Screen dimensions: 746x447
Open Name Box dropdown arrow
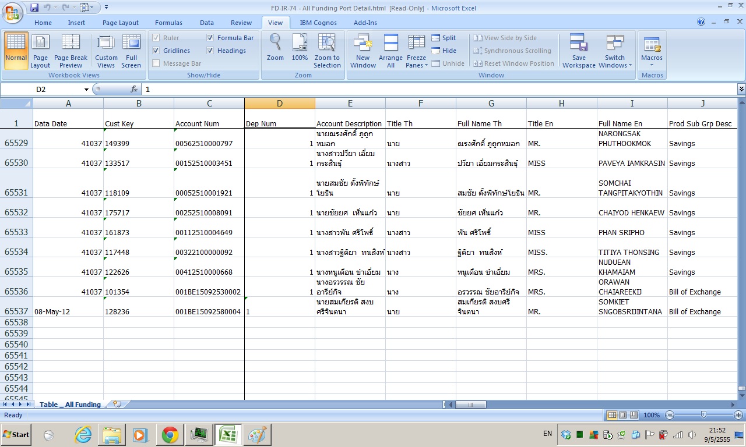(86, 90)
